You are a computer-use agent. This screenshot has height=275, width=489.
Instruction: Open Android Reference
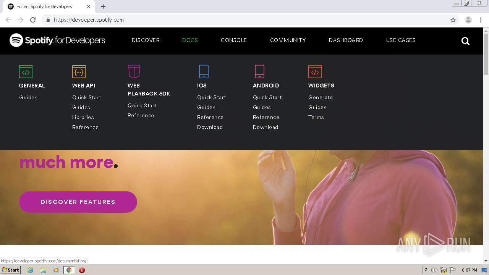(266, 117)
